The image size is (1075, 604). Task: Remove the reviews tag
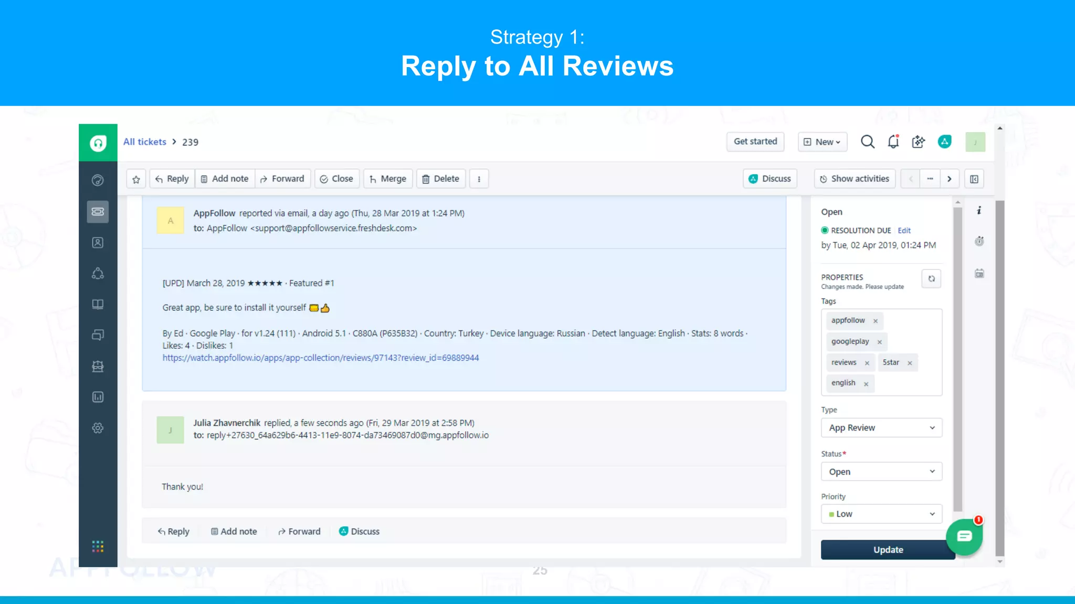point(867,363)
